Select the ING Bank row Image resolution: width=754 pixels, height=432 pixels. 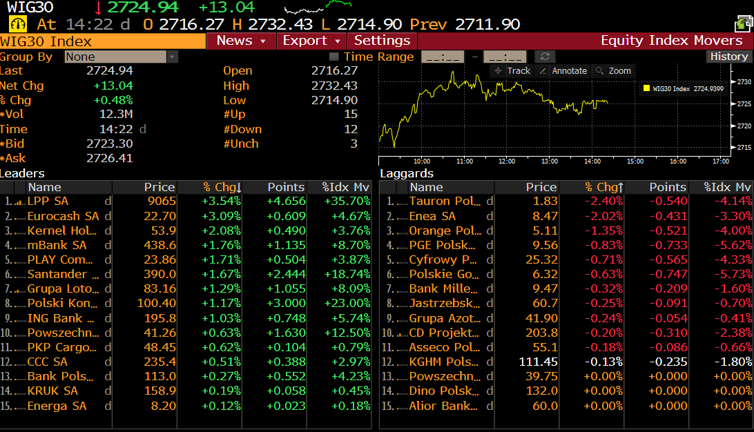coord(186,318)
